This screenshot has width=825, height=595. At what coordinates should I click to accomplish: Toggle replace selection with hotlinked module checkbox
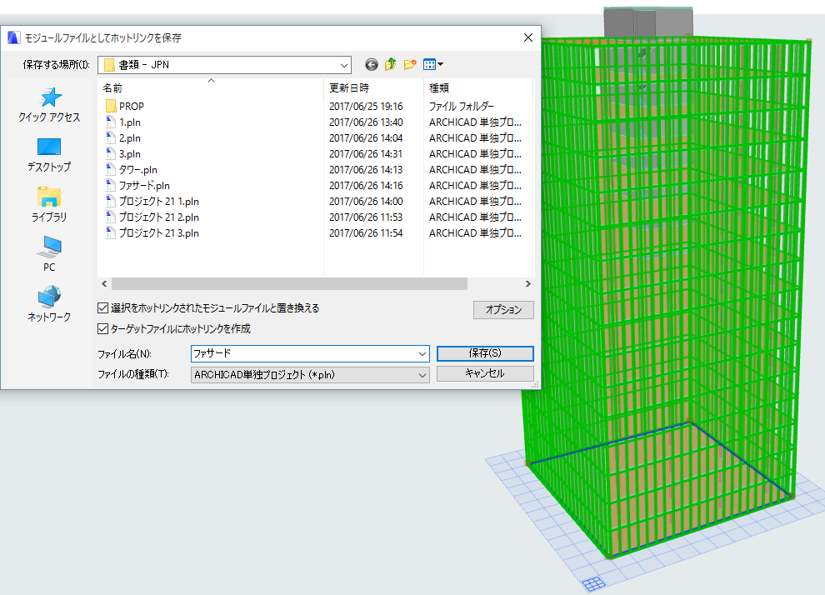(103, 308)
